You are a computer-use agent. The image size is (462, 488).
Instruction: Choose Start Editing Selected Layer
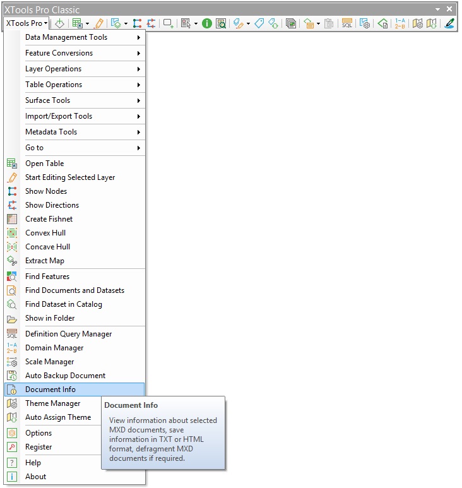[x=74, y=177]
